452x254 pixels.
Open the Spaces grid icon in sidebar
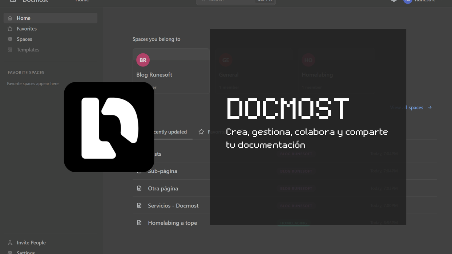[10, 39]
